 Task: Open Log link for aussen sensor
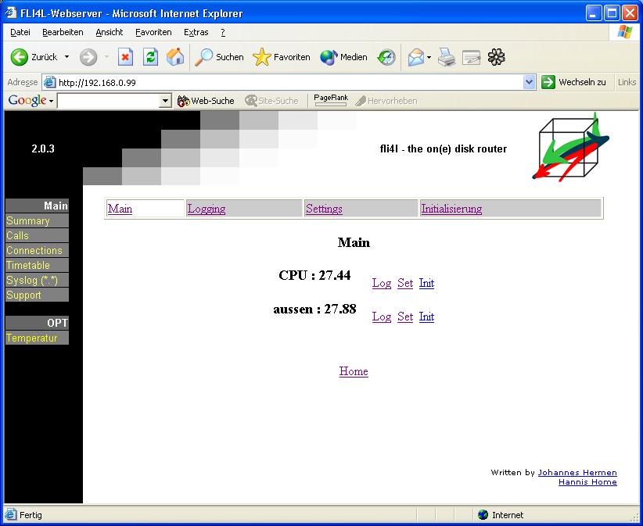click(382, 317)
